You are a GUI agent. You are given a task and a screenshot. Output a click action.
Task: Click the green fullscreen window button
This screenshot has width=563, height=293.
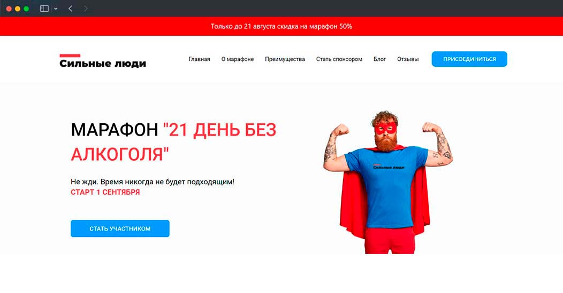26,9
